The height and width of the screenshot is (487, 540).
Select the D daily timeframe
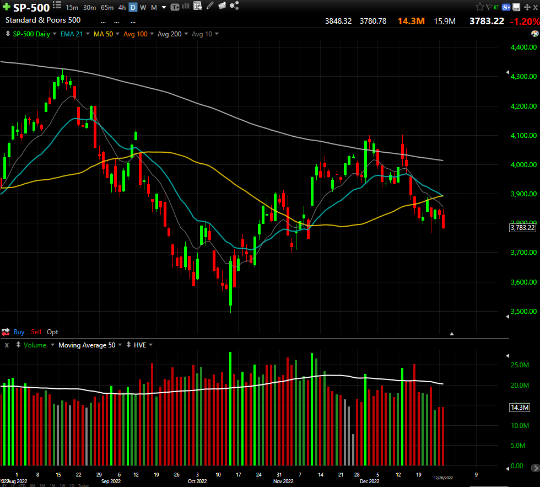133,7
